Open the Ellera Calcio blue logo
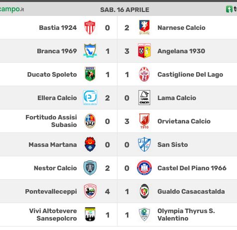This screenshot has height=230, width=237. [x=90, y=98]
